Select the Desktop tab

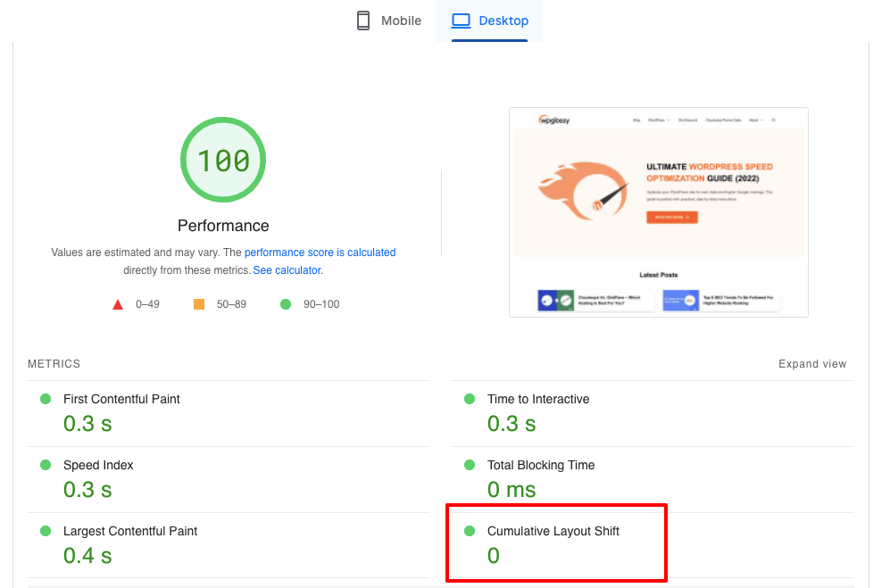[489, 21]
